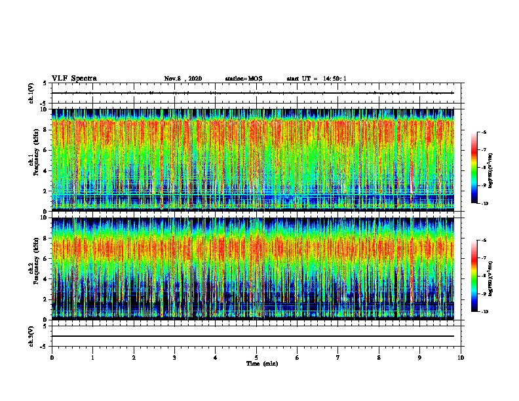Click the ch.2 colorbar "log(PSD)" label
The image size is (519, 401).
pyautogui.click(x=491, y=279)
